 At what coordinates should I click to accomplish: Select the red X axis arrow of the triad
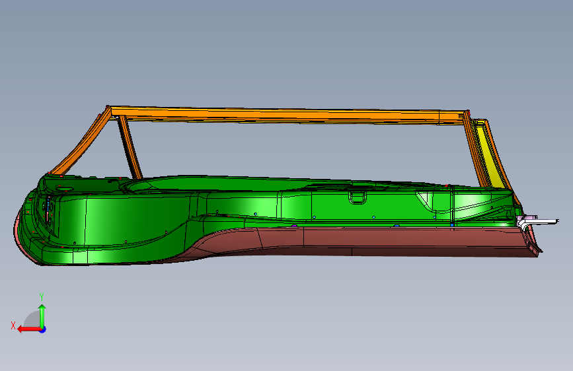pyautogui.click(x=28, y=329)
